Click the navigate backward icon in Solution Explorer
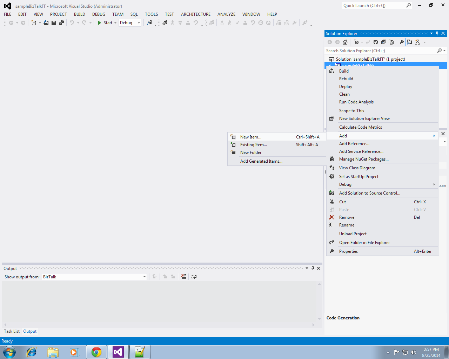The width and height of the screenshot is (449, 359). coord(329,42)
